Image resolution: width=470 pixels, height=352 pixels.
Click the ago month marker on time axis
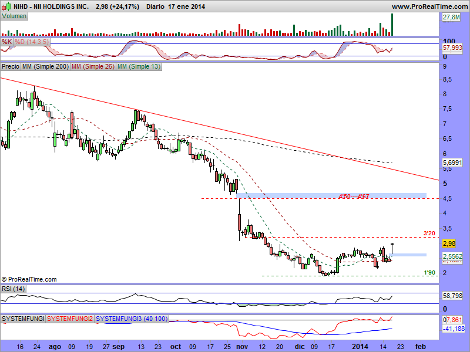click(x=55, y=347)
